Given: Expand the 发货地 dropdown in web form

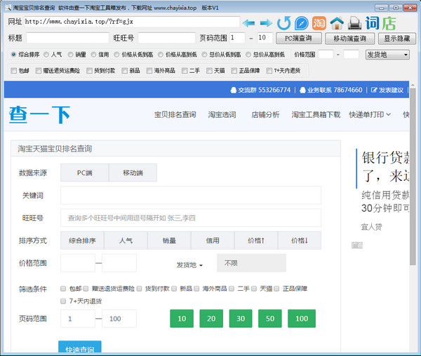Looking at the screenshot, I should tap(189, 265).
